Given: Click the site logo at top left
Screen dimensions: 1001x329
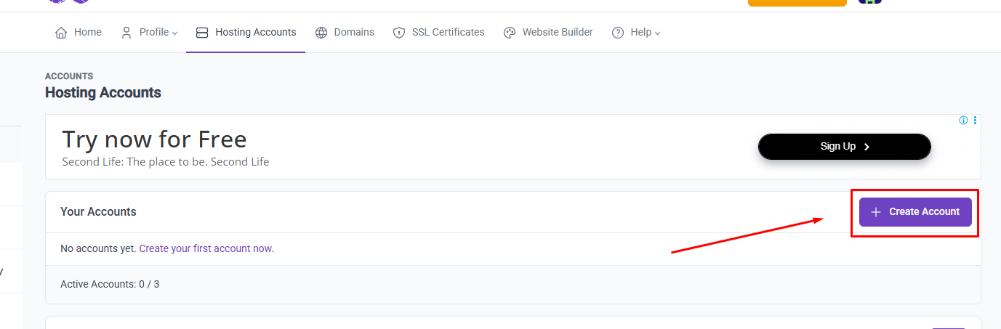Looking at the screenshot, I should (68, 1).
